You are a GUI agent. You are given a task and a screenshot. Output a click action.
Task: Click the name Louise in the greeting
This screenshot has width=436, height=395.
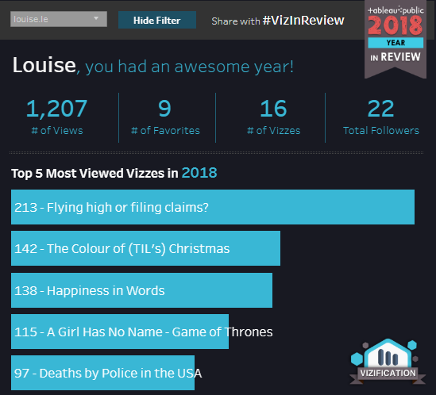(x=44, y=65)
